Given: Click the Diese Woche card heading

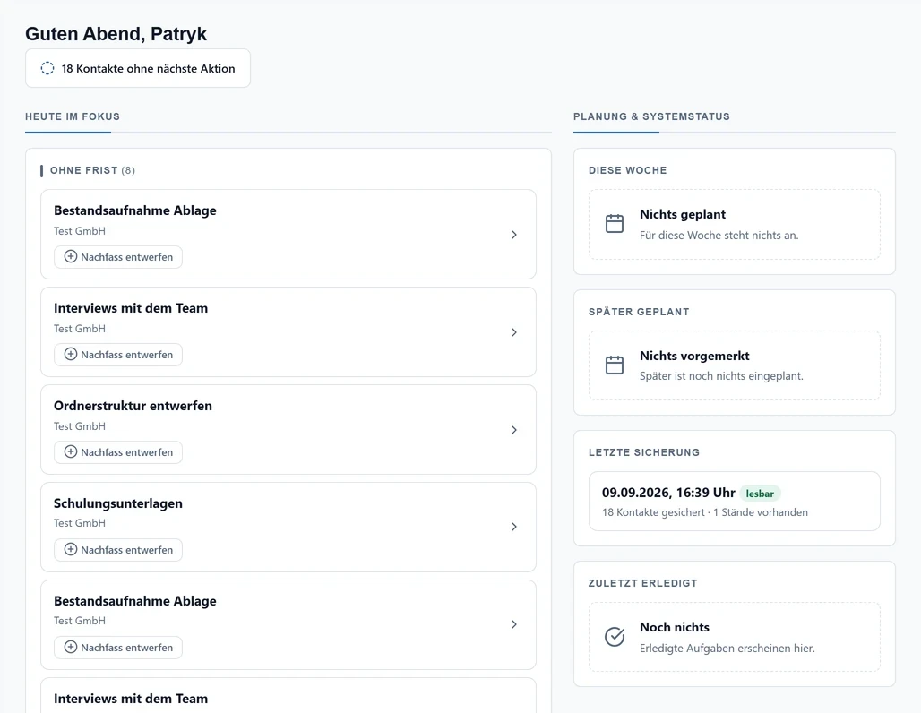Looking at the screenshot, I should [627, 170].
